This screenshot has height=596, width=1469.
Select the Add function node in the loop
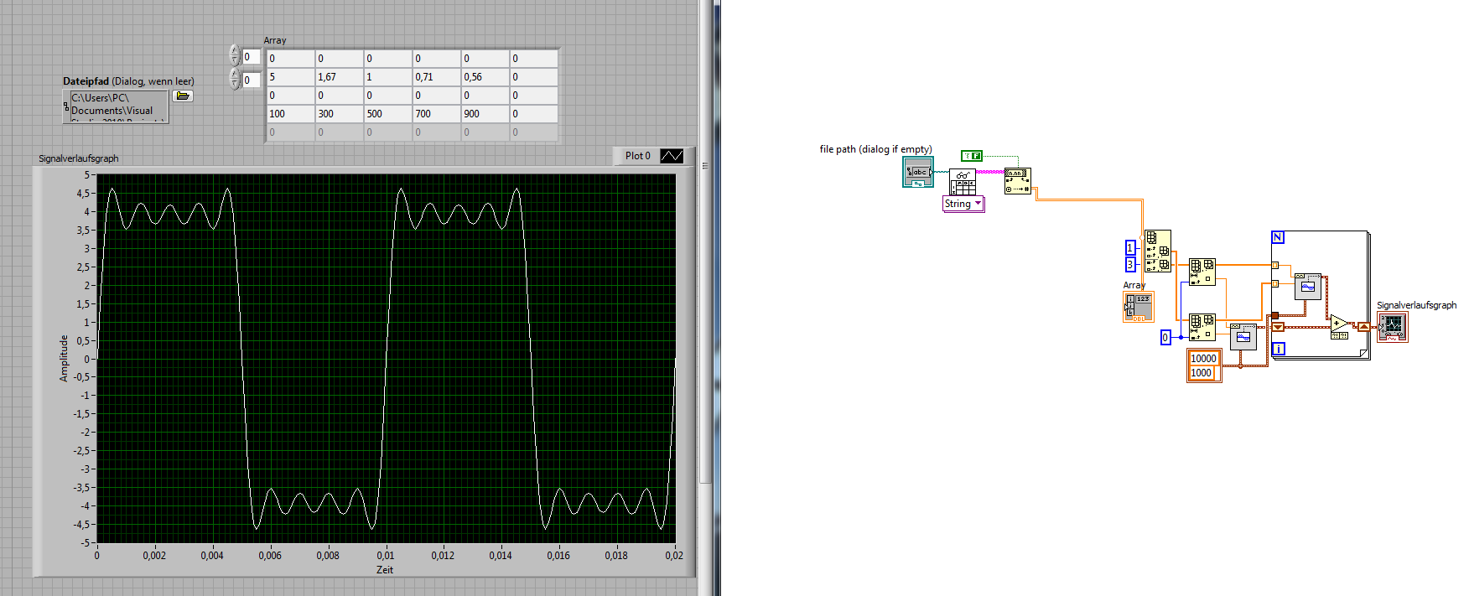(1340, 324)
